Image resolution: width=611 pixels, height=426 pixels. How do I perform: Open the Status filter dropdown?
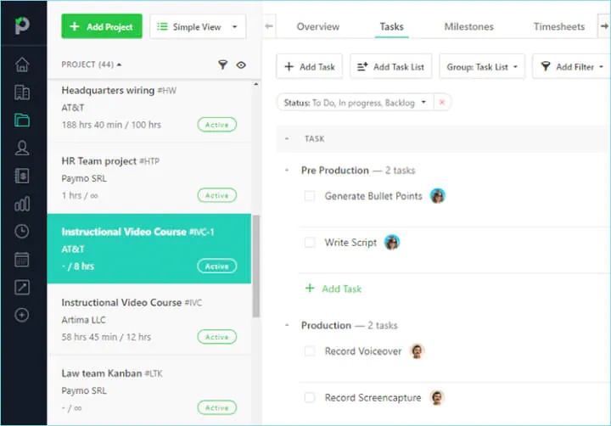[355, 103]
